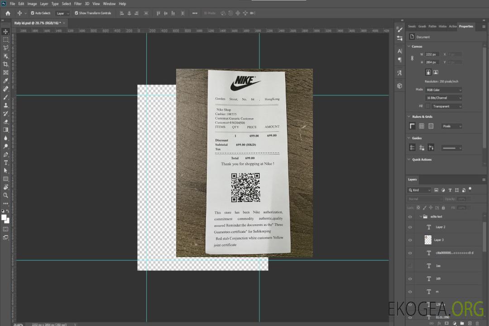Open the Layers panel menu

point(484,180)
